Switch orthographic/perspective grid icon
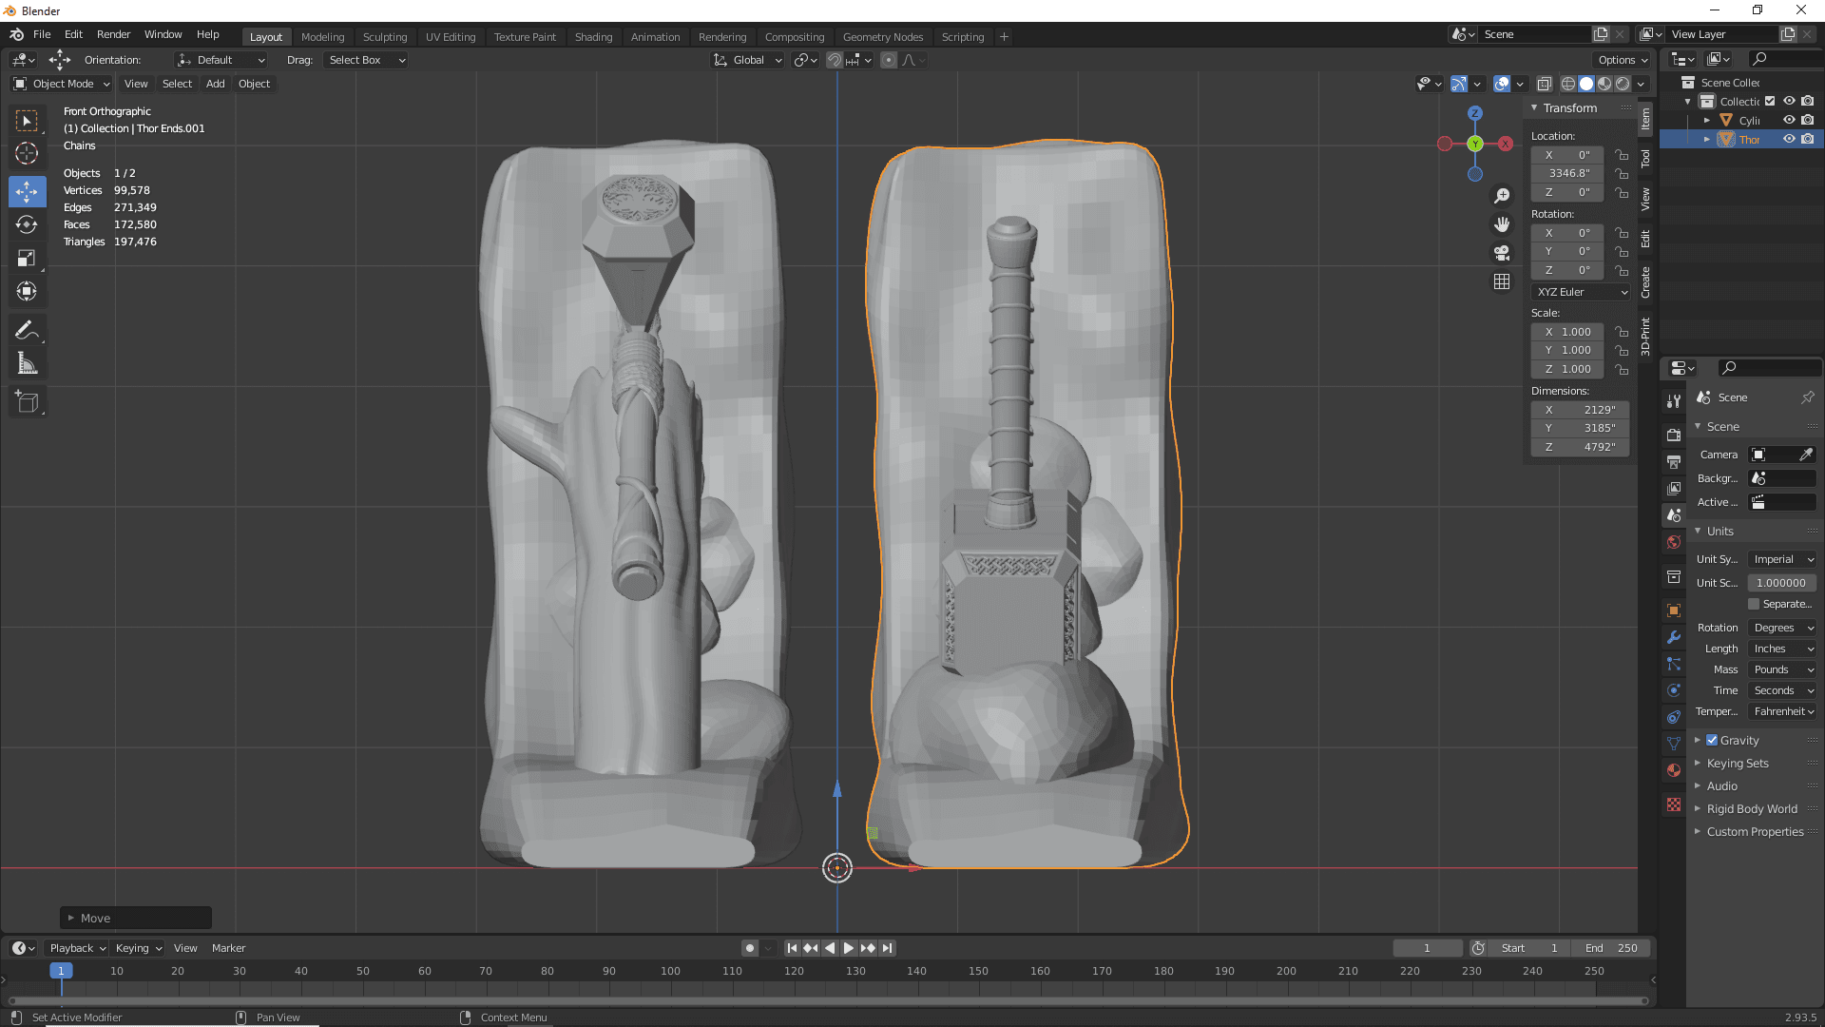1825x1027 pixels. [1502, 281]
